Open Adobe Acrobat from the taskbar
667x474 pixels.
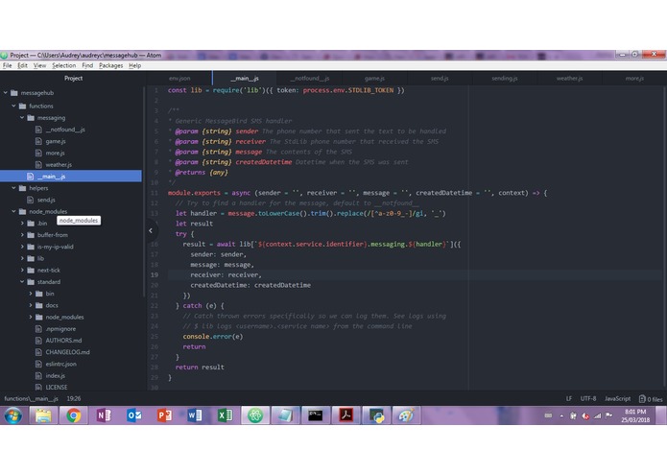coord(345,415)
